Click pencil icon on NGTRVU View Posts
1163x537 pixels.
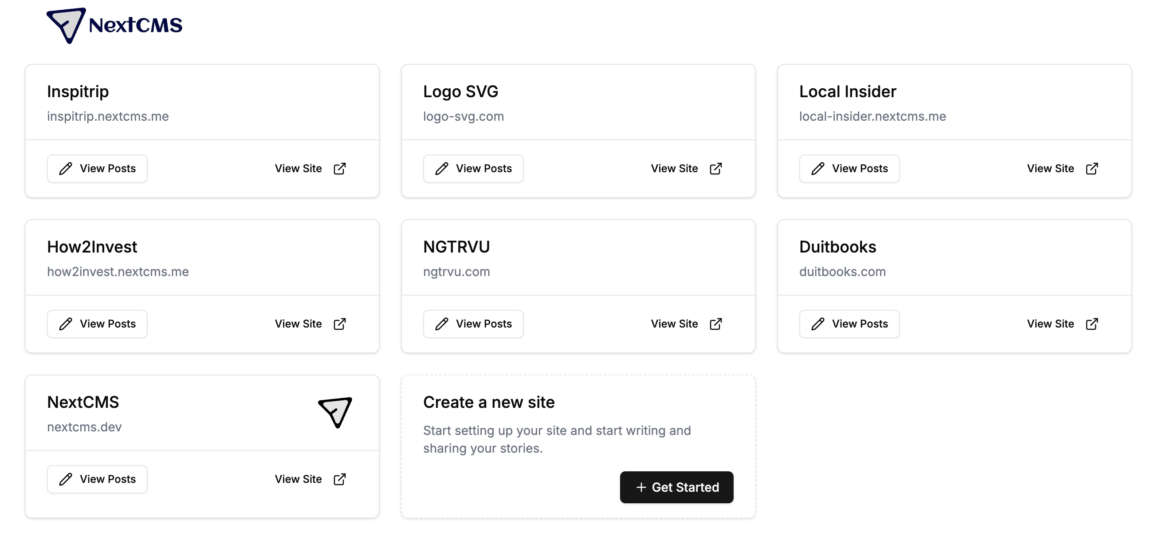point(442,324)
